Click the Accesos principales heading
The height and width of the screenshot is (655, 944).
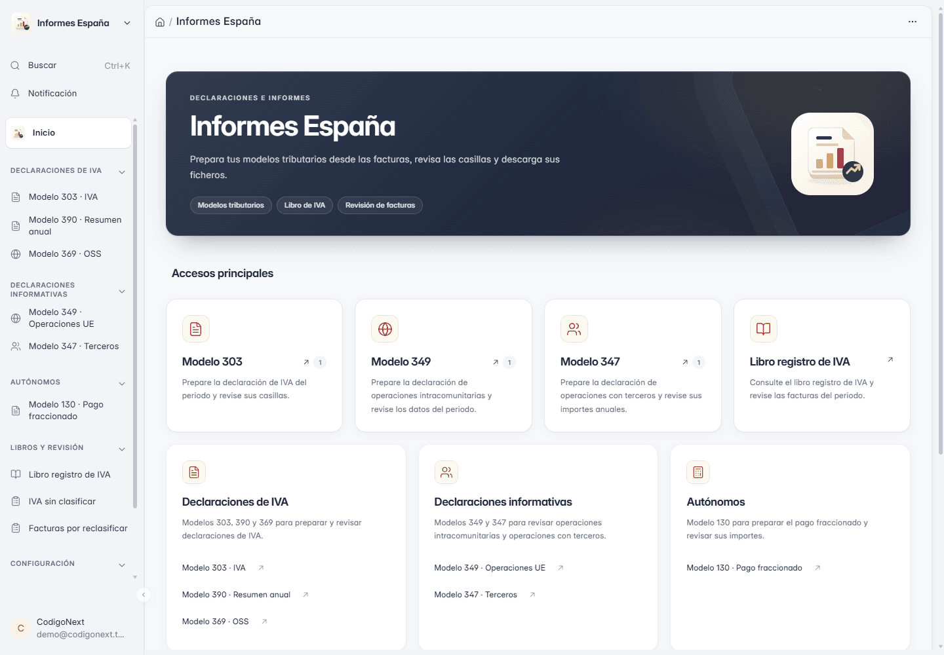[x=222, y=273]
